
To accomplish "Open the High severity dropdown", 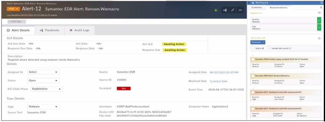I will [x=13, y=9].
